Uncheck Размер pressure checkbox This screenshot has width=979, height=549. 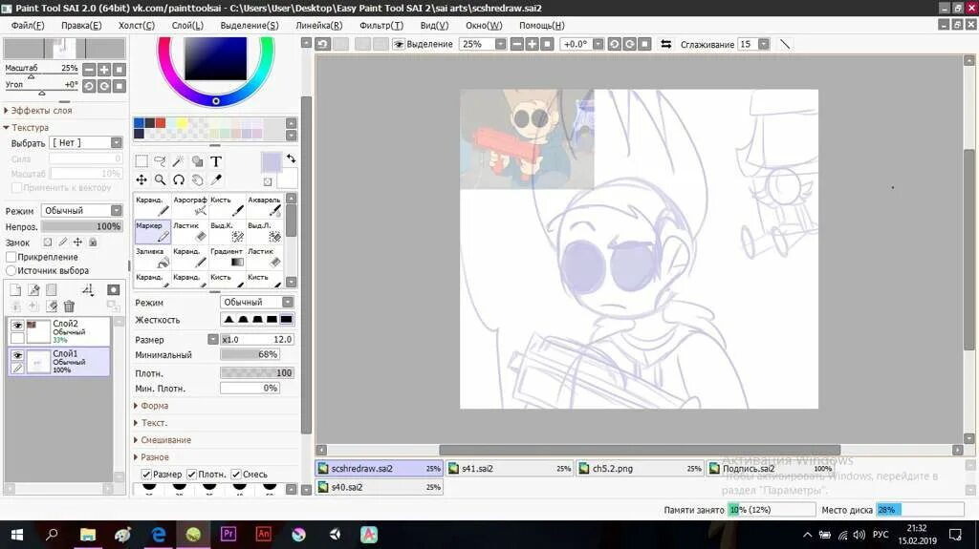146,475
